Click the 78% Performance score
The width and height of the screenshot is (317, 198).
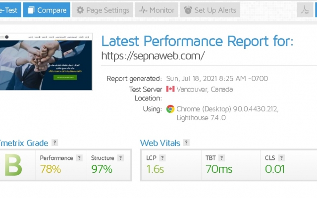tap(51, 169)
